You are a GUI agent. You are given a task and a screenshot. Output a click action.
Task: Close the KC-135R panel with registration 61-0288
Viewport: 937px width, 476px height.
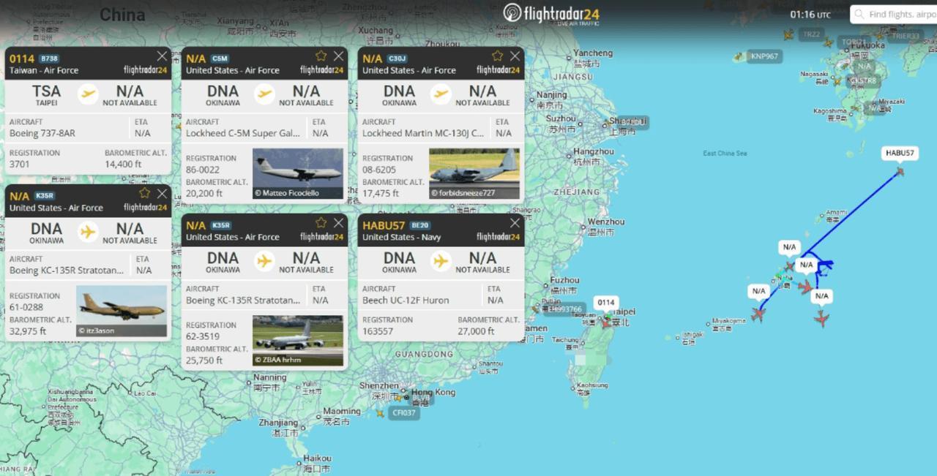[162, 193]
